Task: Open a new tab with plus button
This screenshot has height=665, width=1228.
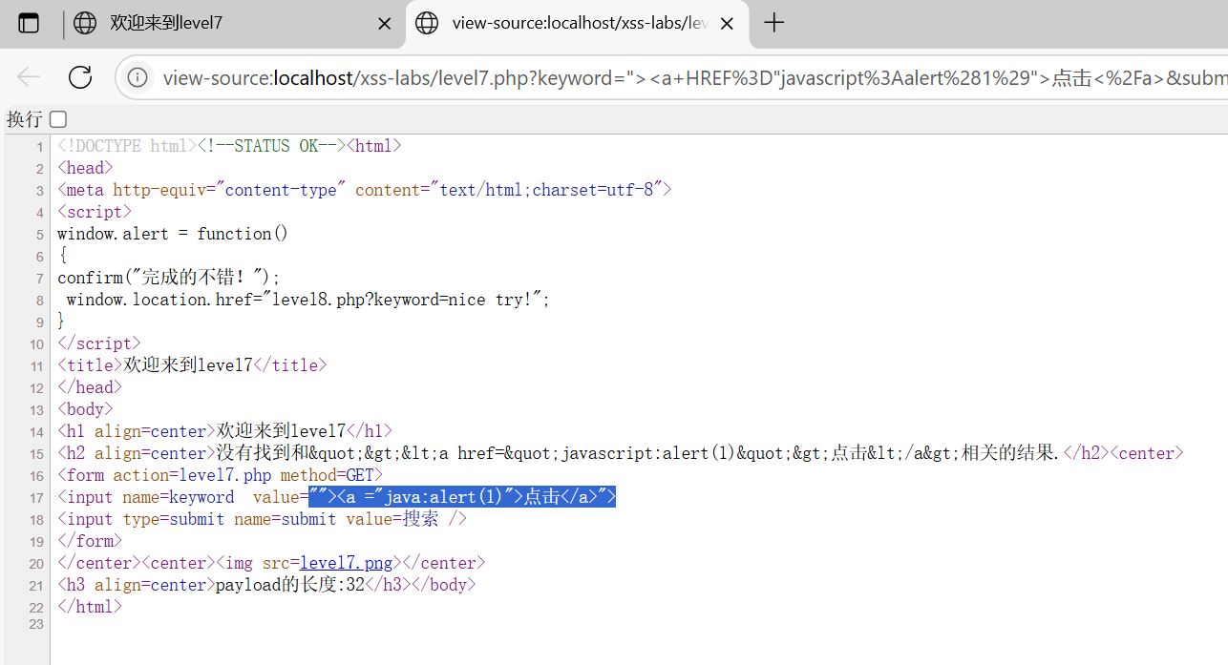Action: [x=774, y=23]
